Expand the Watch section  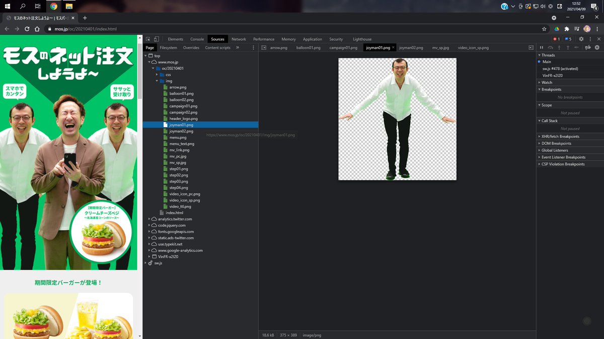[x=547, y=82]
